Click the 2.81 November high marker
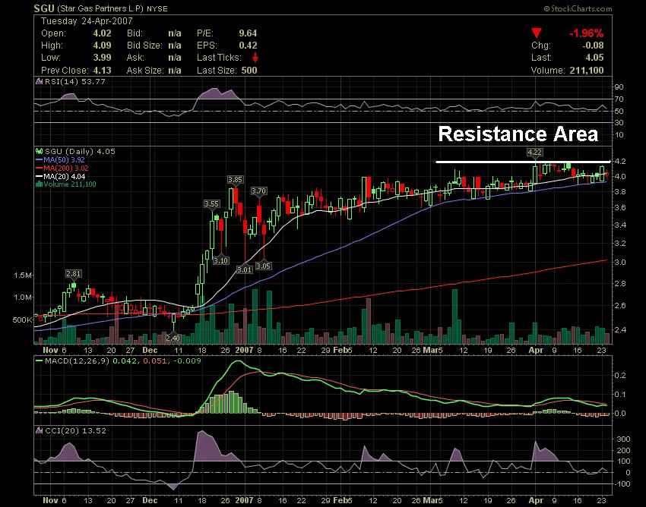 [73, 274]
